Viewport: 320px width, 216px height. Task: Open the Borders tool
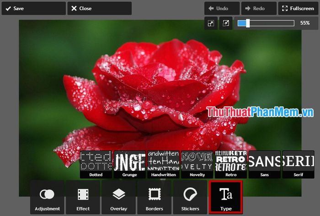coord(155,197)
